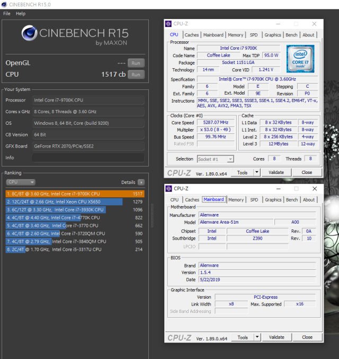Select CPU tab in lower CPU-Z window

pos(174,200)
